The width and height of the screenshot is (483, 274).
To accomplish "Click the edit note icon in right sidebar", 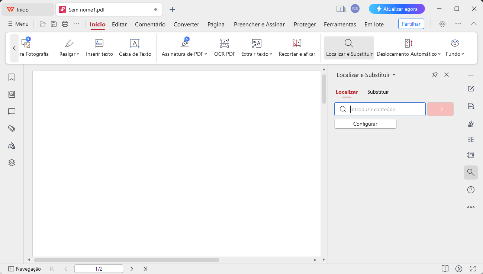I will (x=471, y=88).
